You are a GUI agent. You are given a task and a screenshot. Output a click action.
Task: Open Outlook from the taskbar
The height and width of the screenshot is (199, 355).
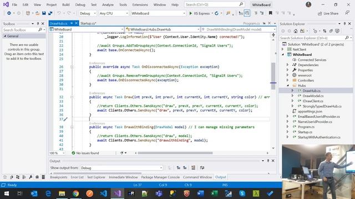(34, 193)
